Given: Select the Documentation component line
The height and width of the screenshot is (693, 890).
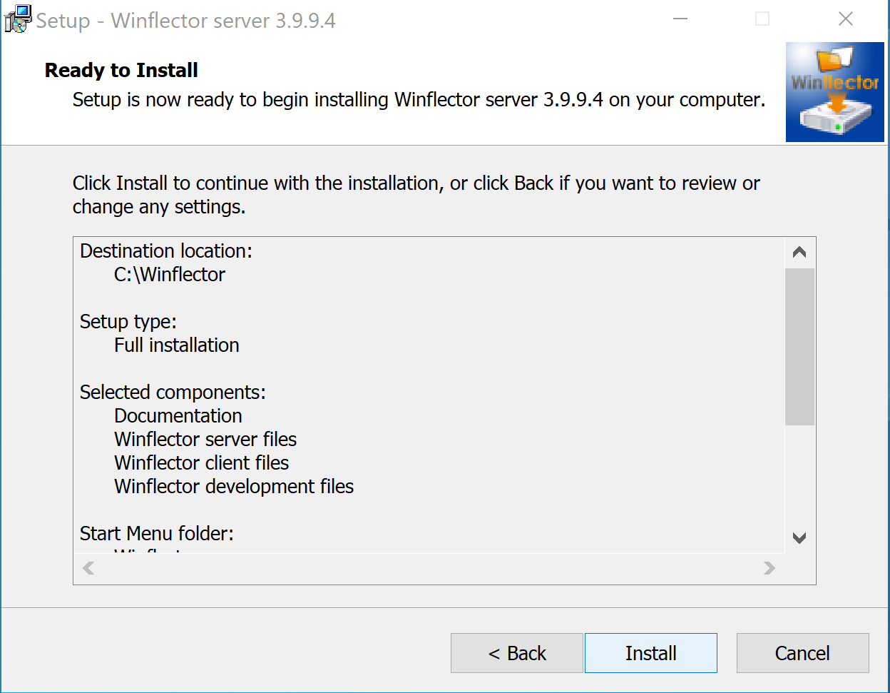Looking at the screenshot, I should (178, 416).
